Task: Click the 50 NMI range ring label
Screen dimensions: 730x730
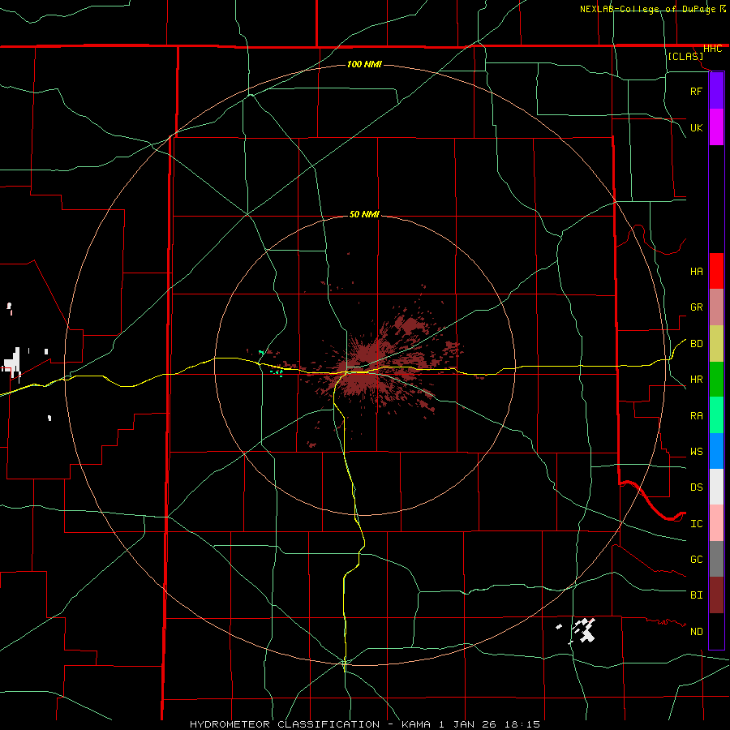Action: tap(364, 214)
